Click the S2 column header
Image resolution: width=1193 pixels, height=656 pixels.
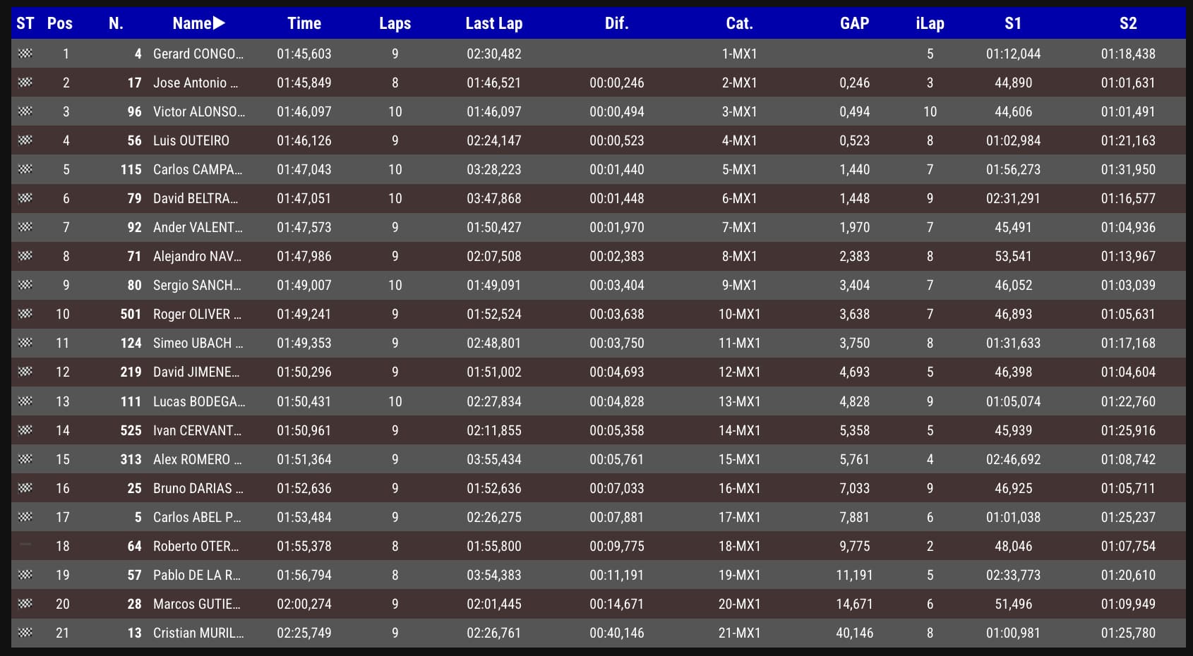point(1127,23)
